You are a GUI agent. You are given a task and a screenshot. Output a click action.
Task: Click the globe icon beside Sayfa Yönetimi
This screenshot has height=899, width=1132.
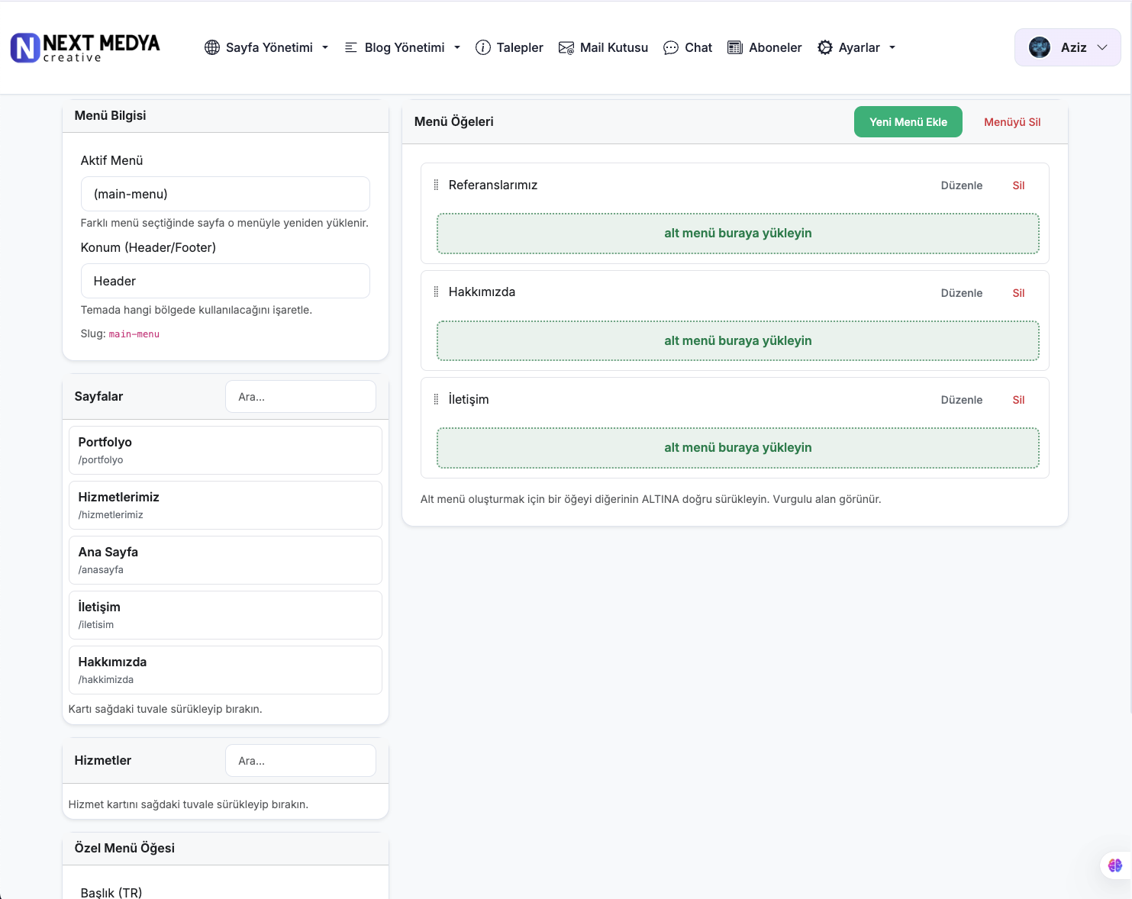coord(212,47)
